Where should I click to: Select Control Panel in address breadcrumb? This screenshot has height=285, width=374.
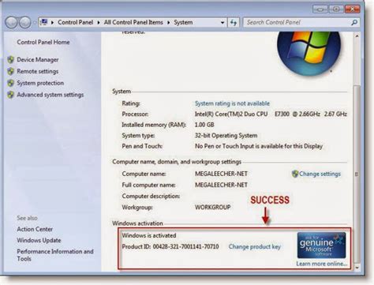(76, 22)
